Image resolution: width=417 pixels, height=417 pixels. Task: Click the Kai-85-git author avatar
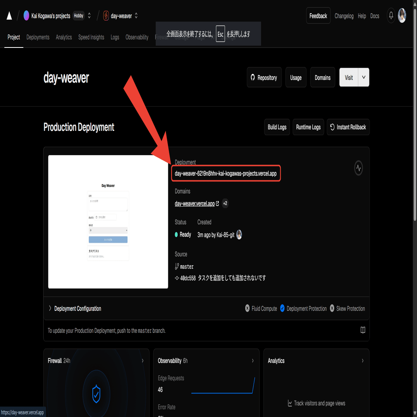(239, 235)
